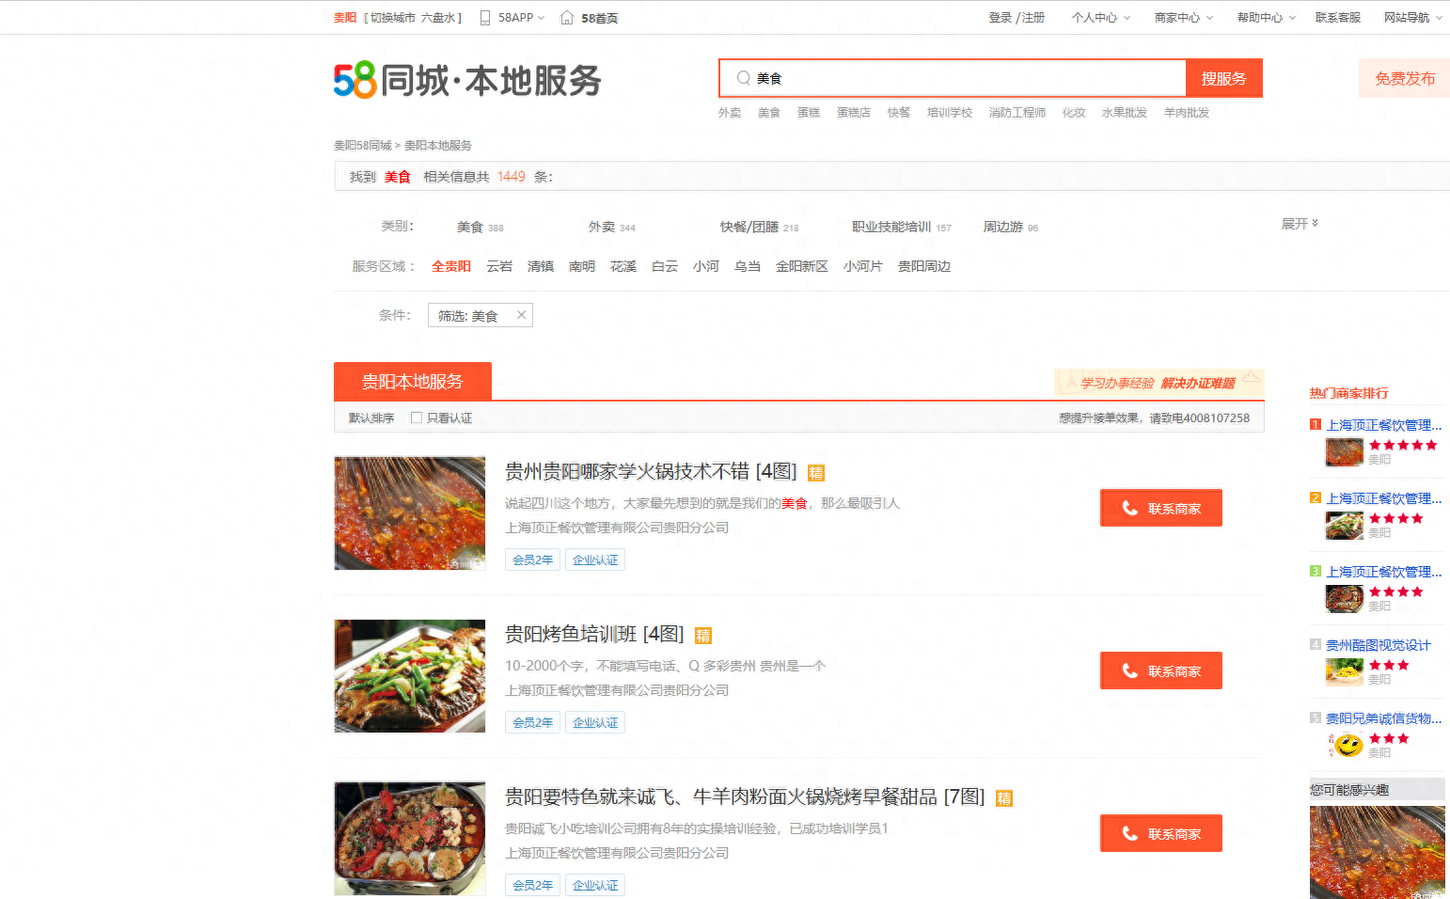
Task: Open the 网站导航 dropdown
Action: pos(1412,18)
